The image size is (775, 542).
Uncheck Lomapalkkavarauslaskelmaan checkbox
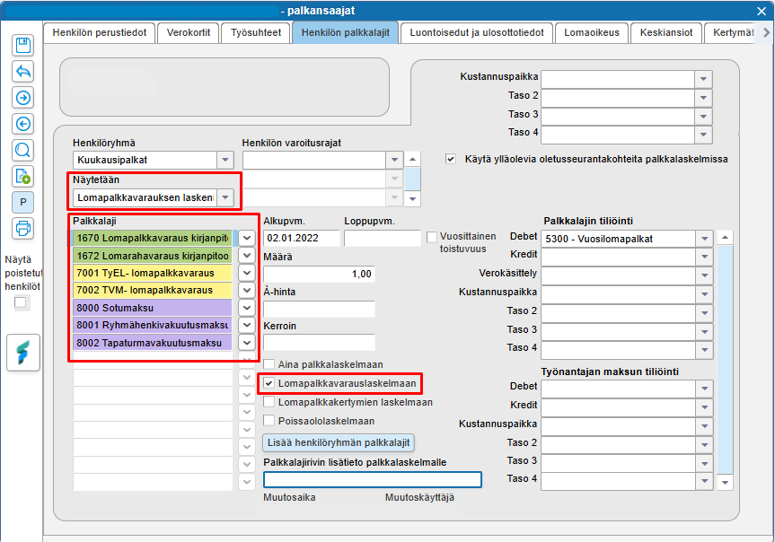(x=269, y=383)
